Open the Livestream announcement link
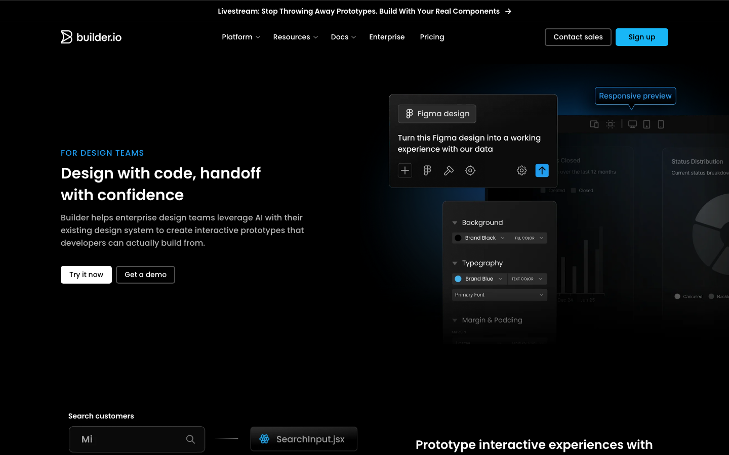This screenshot has height=455, width=729. 364,11
